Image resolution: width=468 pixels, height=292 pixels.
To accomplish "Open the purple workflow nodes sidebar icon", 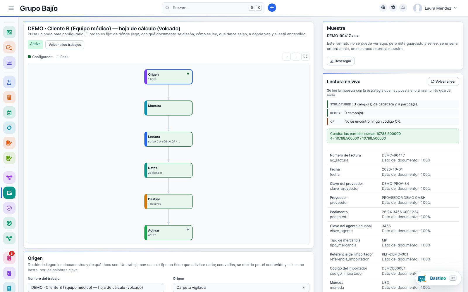I will pos(9,178).
